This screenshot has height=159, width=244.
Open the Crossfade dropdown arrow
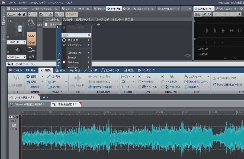[x=208, y=77]
